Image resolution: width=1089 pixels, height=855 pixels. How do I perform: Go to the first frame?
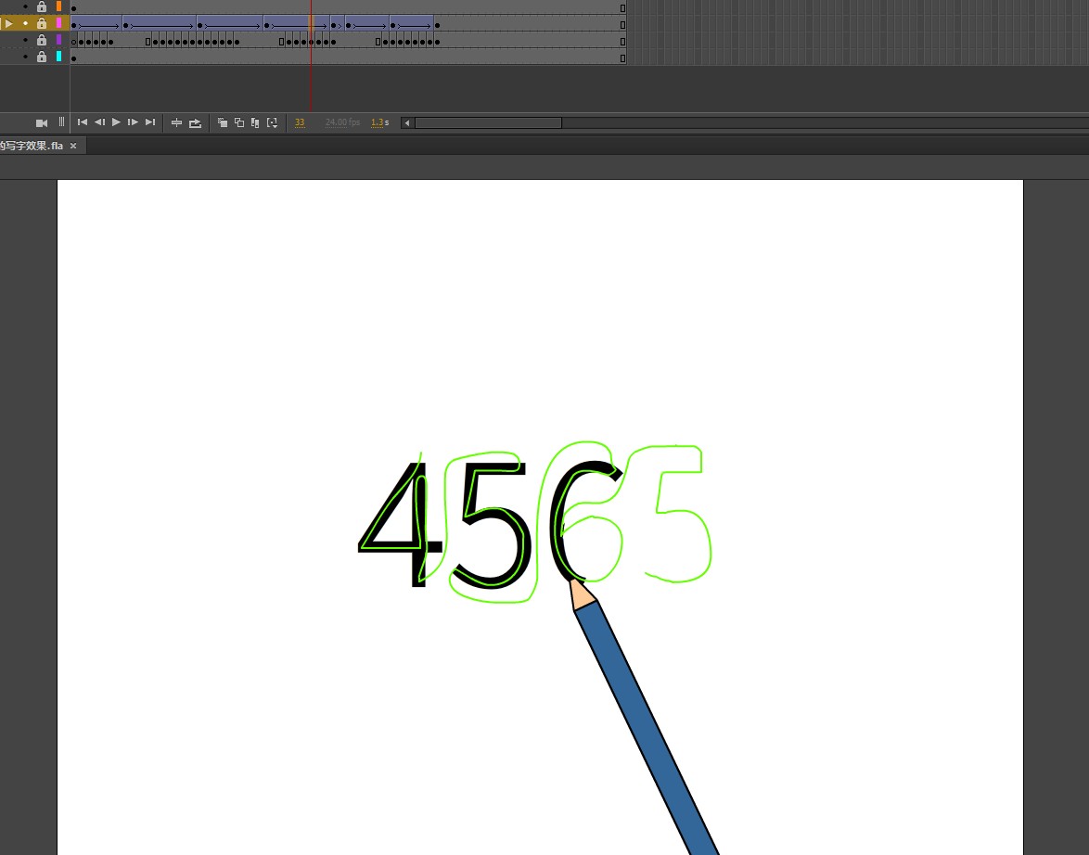click(83, 122)
